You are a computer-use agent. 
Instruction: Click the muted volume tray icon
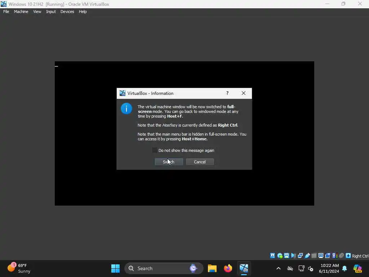(x=311, y=268)
